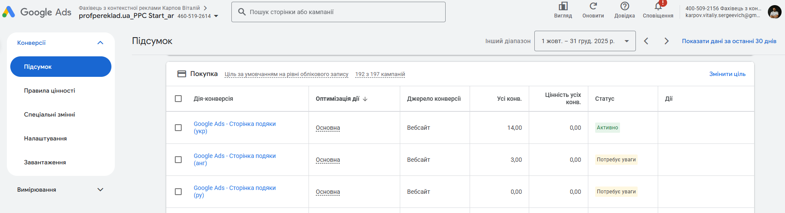Expand the Вимірювання sidebar section

tap(100, 190)
